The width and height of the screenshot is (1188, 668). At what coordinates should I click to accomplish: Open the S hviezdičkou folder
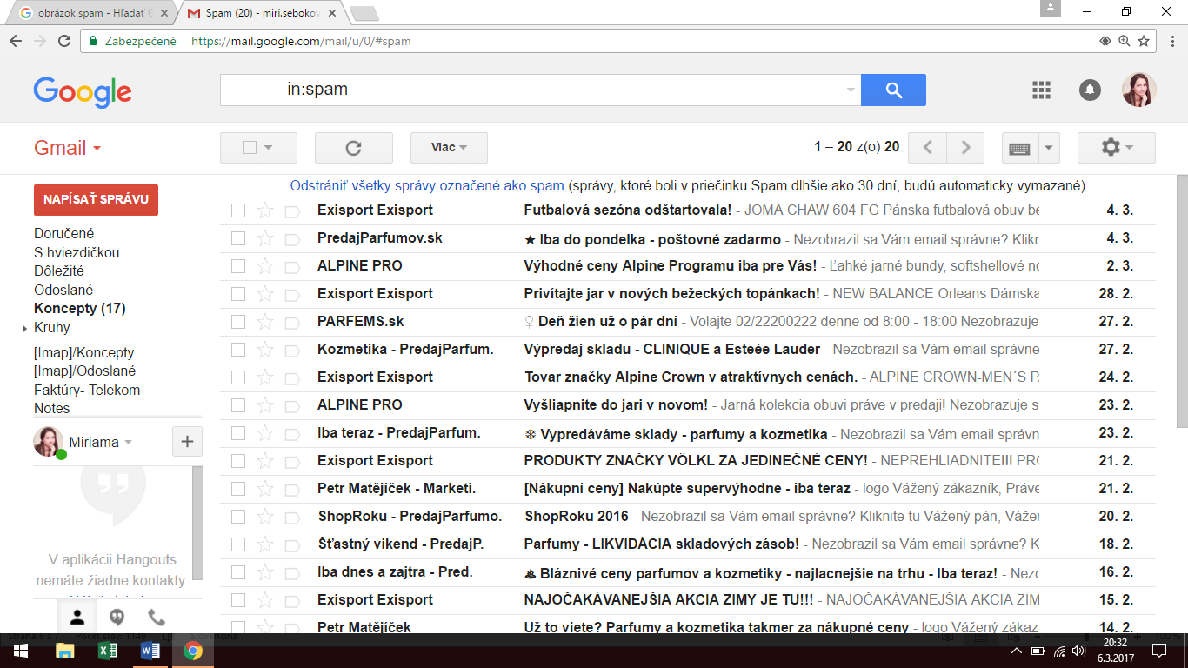point(77,252)
